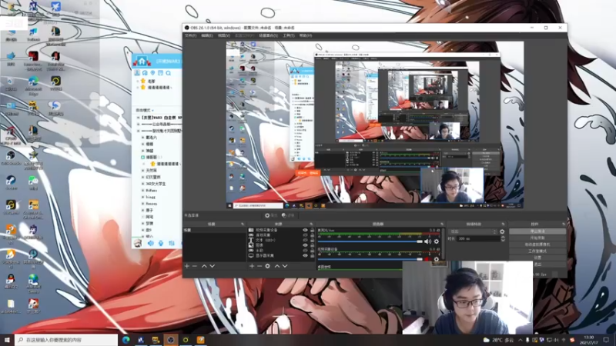Image resolution: width=616 pixels, height=346 pixels.
Task: Undock the scenes panel popout icon
Action: (x=243, y=224)
